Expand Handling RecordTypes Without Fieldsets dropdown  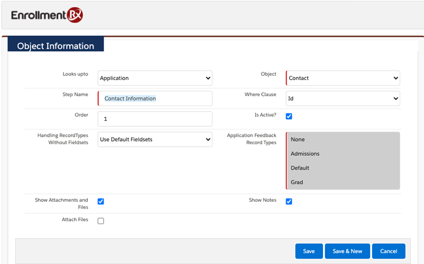(x=155, y=139)
